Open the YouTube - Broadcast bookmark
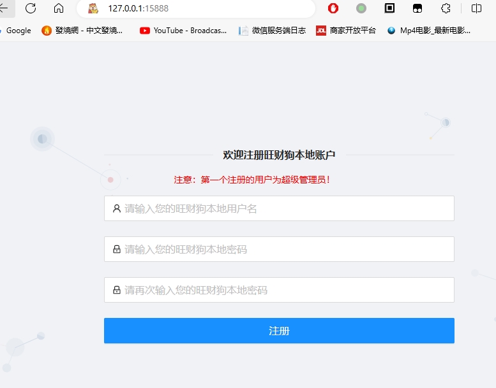 [x=183, y=31]
